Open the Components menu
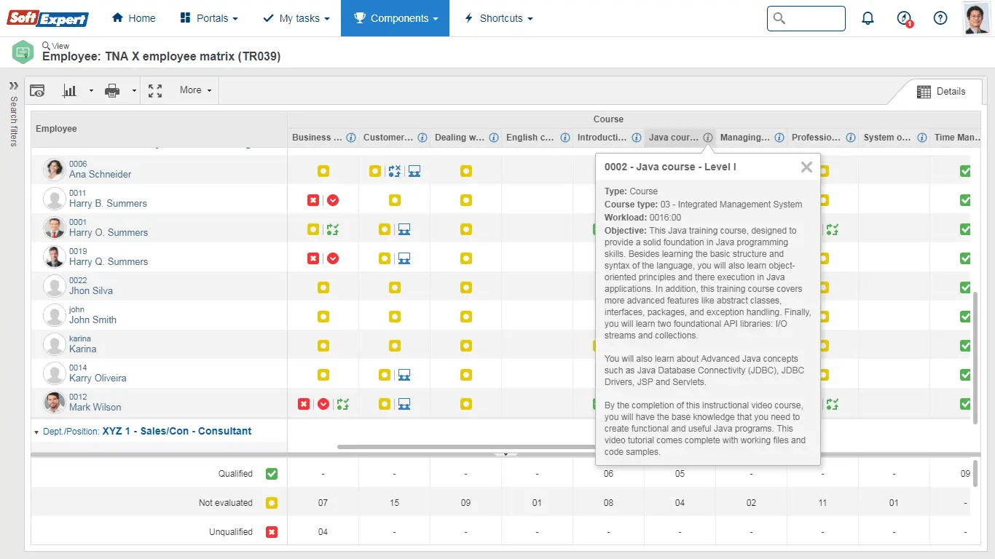The image size is (995, 559). 396,18
